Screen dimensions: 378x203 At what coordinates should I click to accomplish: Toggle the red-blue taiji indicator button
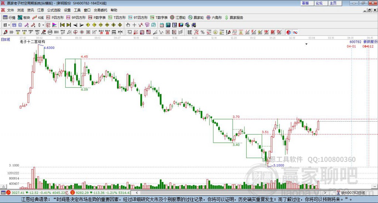tap(289, 32)
